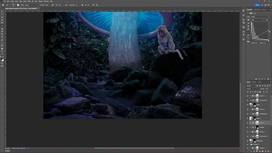Select edit points mode for the curve
This screenshot has width=272, height=153.
[248, 32]
